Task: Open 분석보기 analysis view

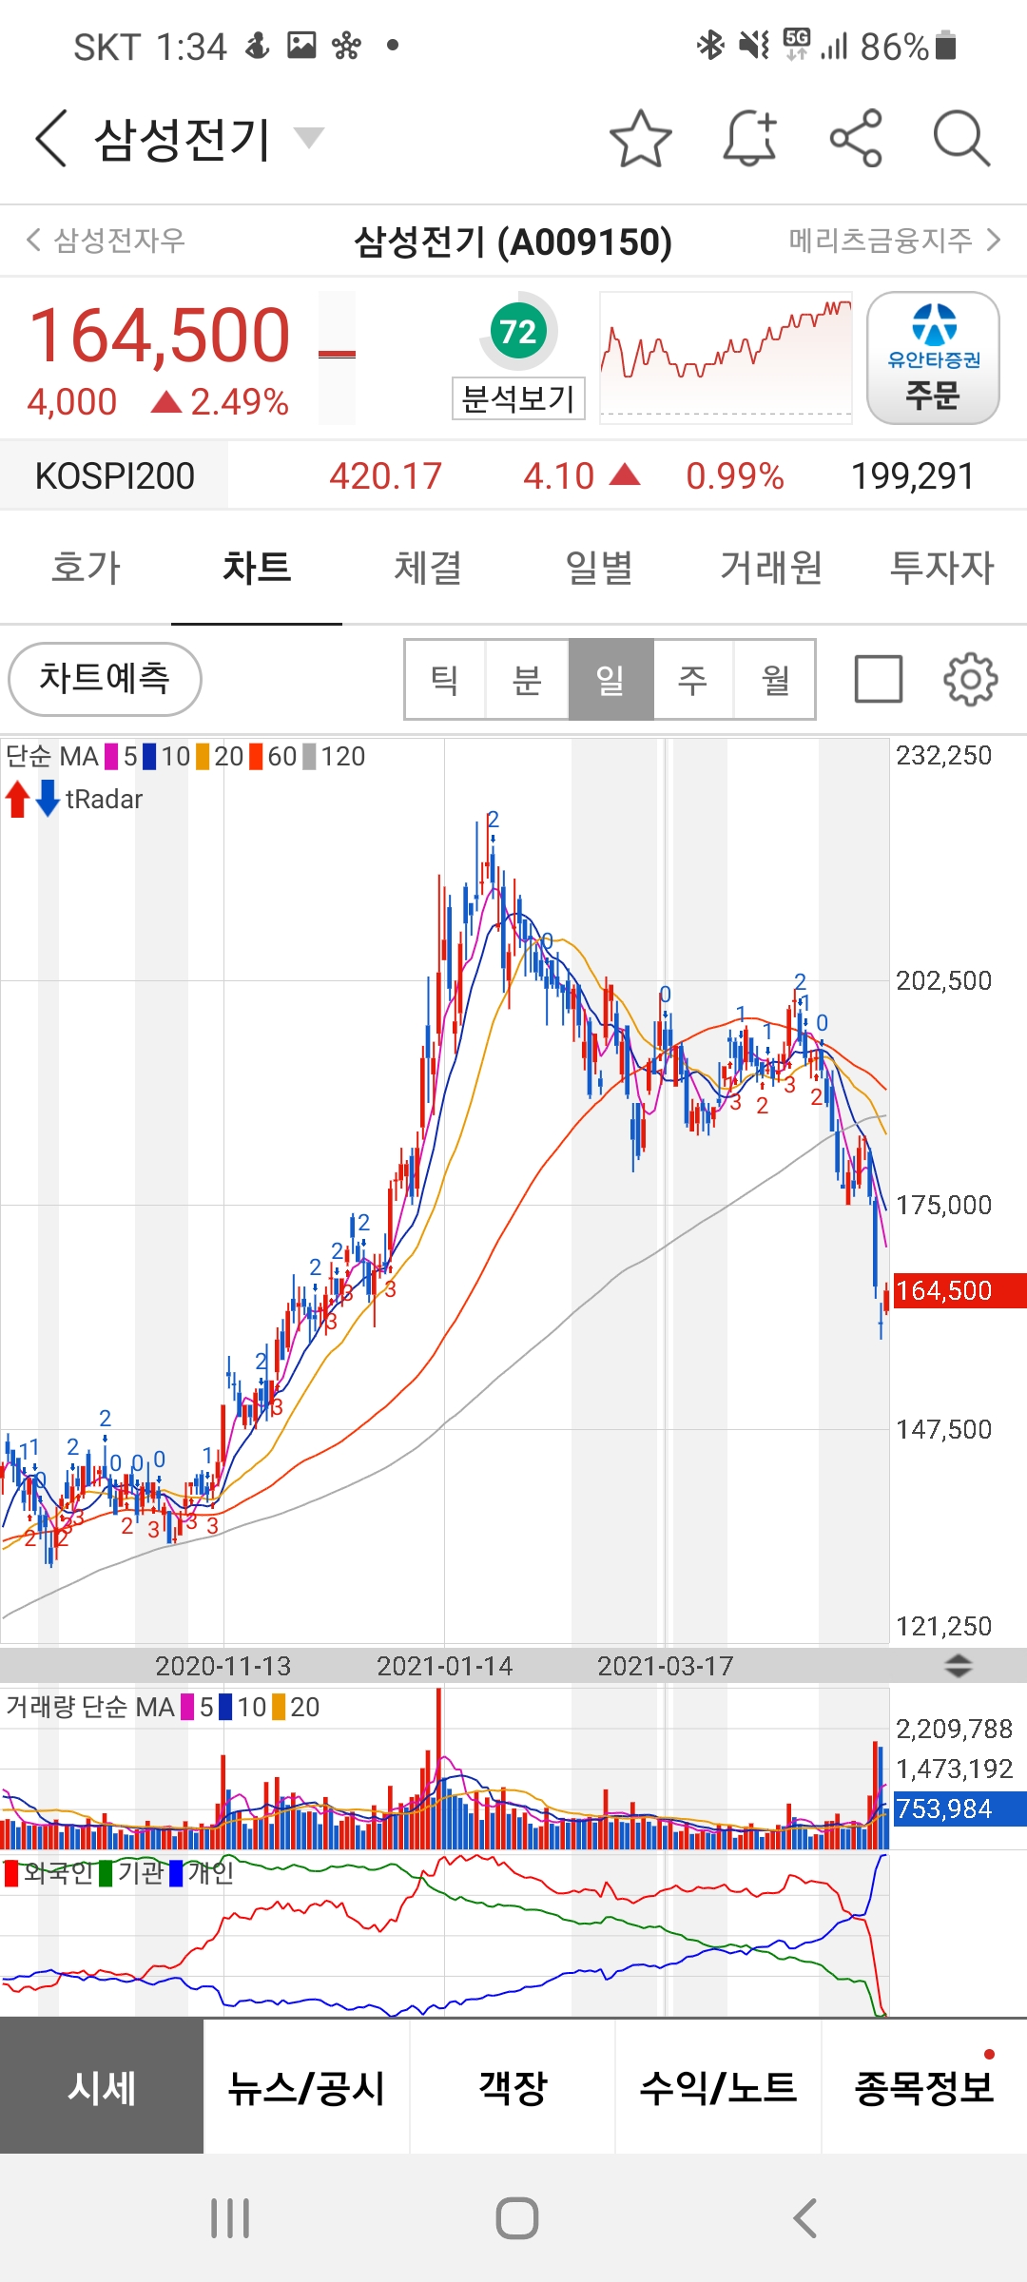Action: click(x=518, y=397)
